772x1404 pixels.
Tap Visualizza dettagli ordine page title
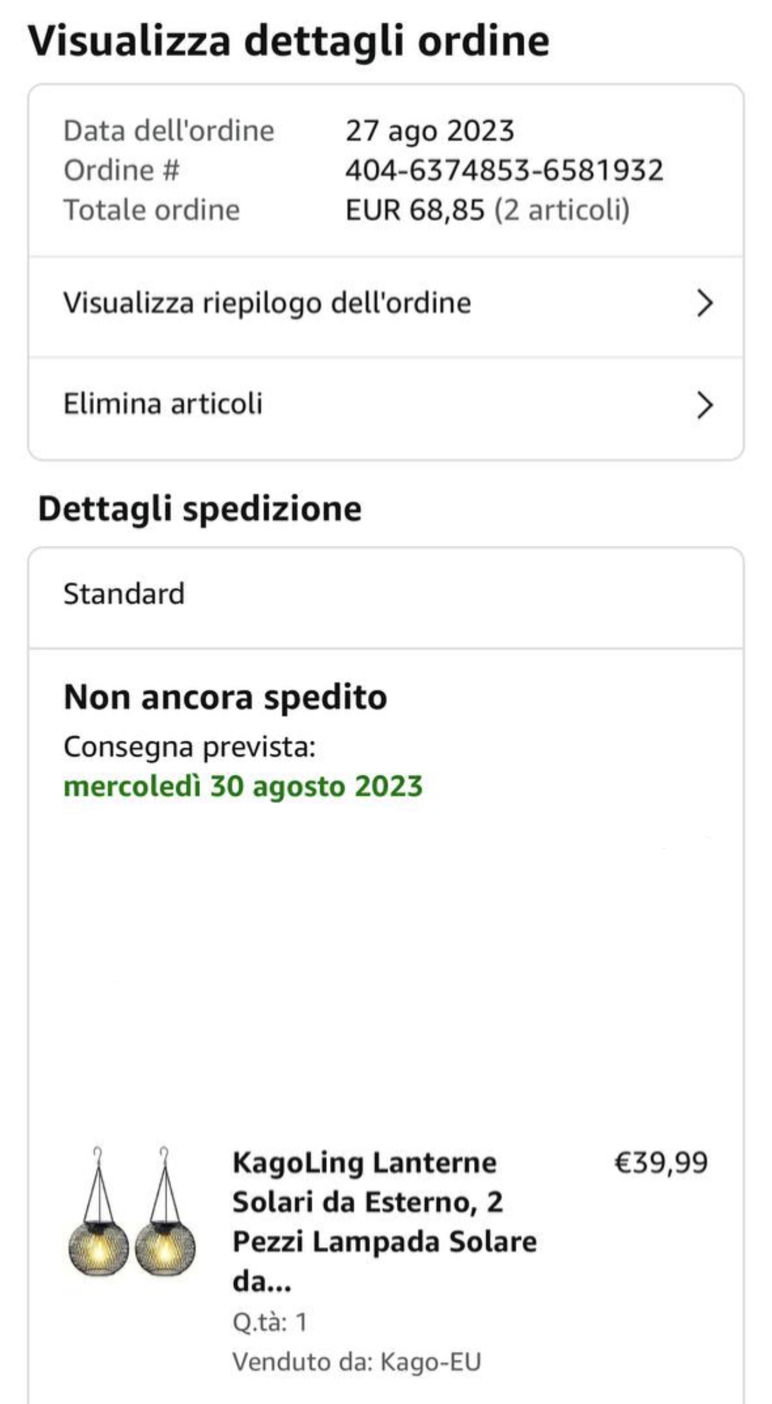(288, 41)
